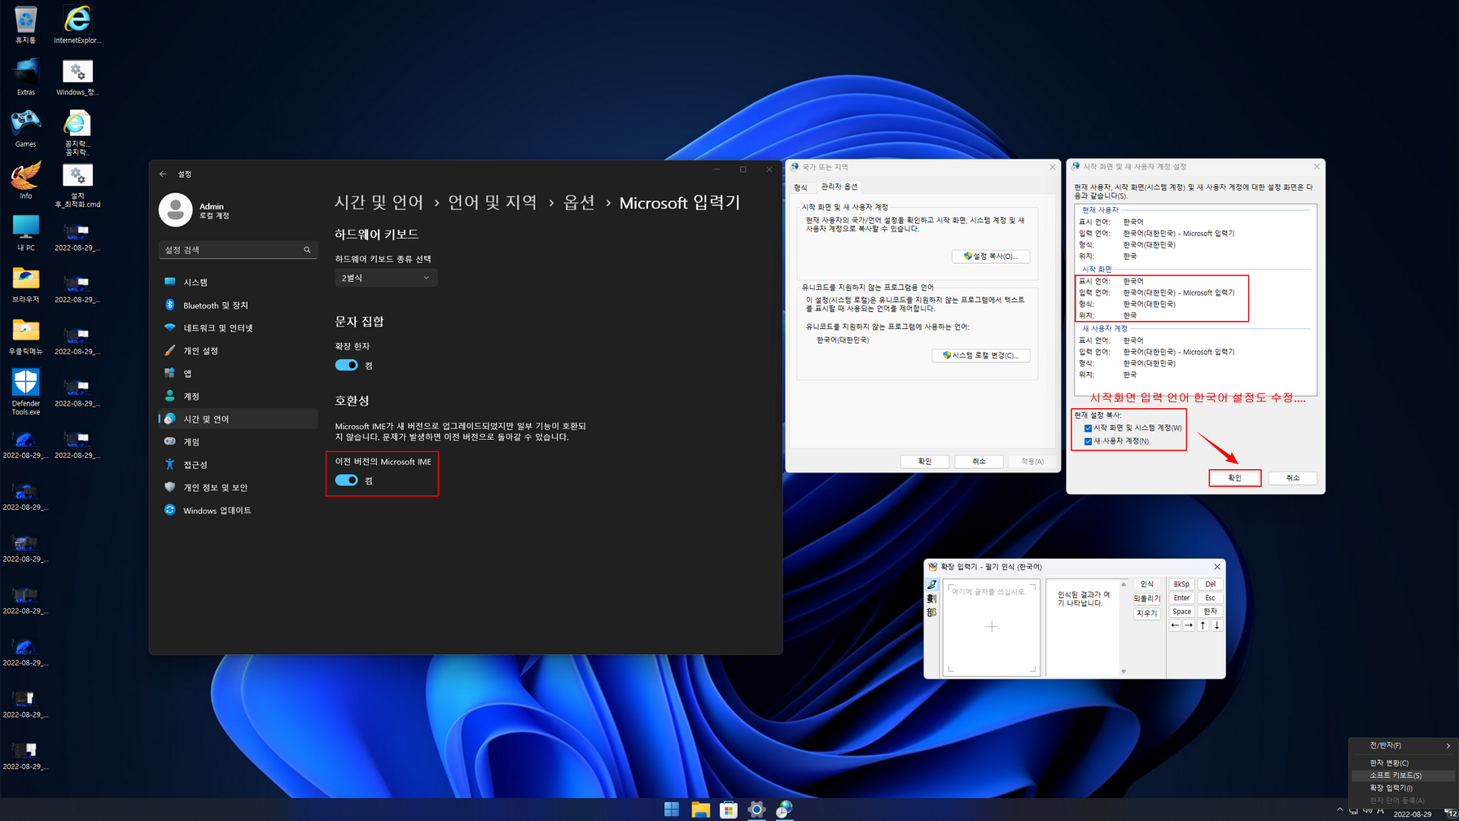Viewport: 1459px width, 821px height.
Task: Open the Games controller desktop icon
Action: click(x=26, y=129)
